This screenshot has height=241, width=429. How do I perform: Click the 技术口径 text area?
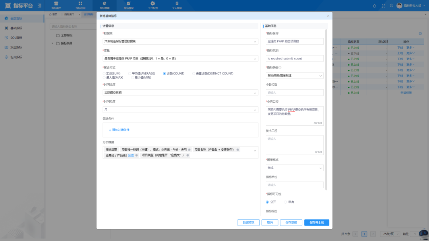294,145
